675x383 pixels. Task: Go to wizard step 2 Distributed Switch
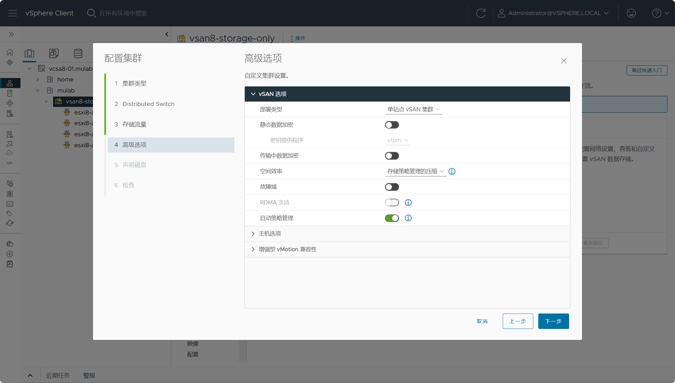[171, 104]
